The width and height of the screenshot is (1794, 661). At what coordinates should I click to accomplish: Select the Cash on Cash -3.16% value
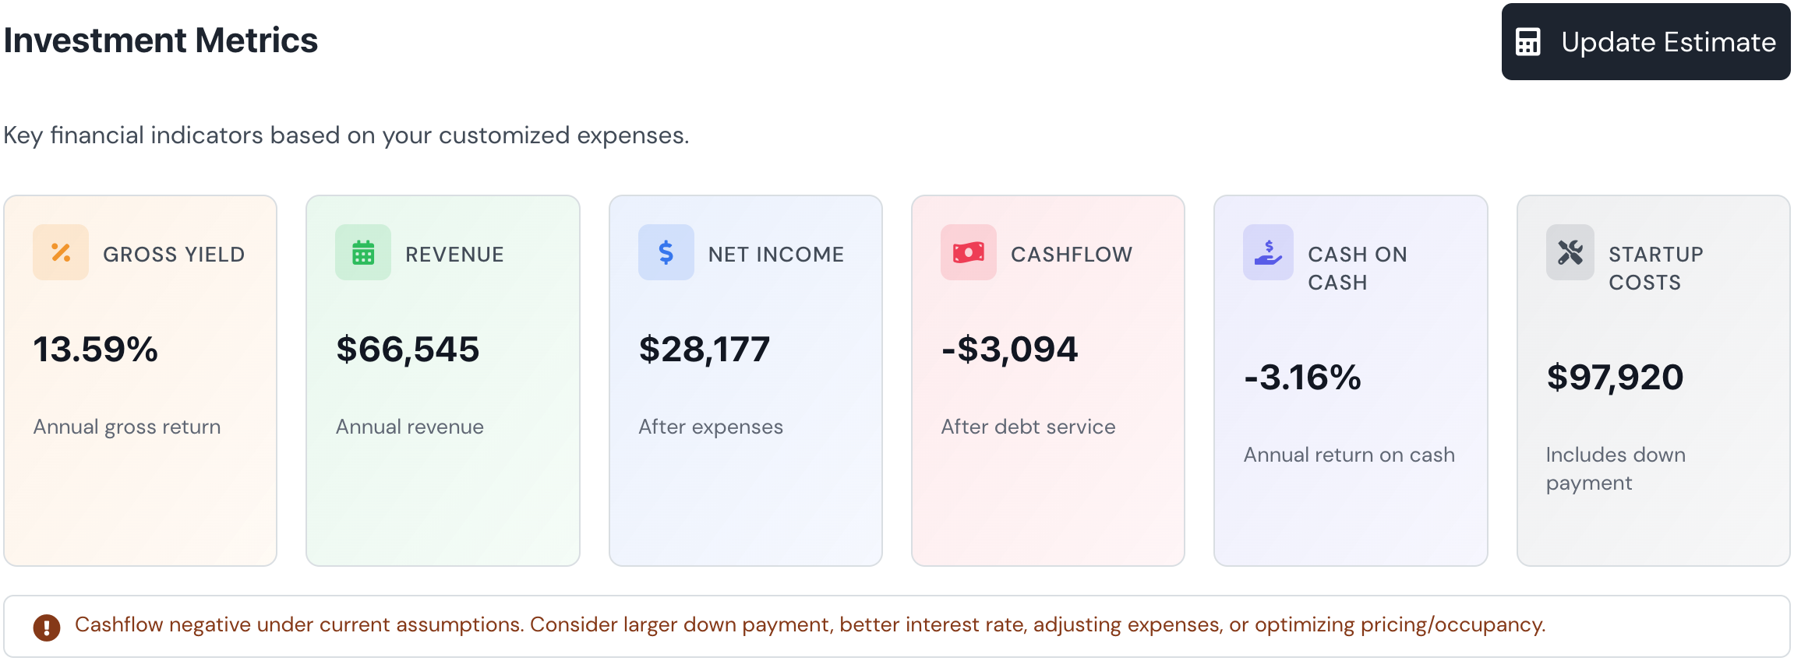click(1302, 378)
